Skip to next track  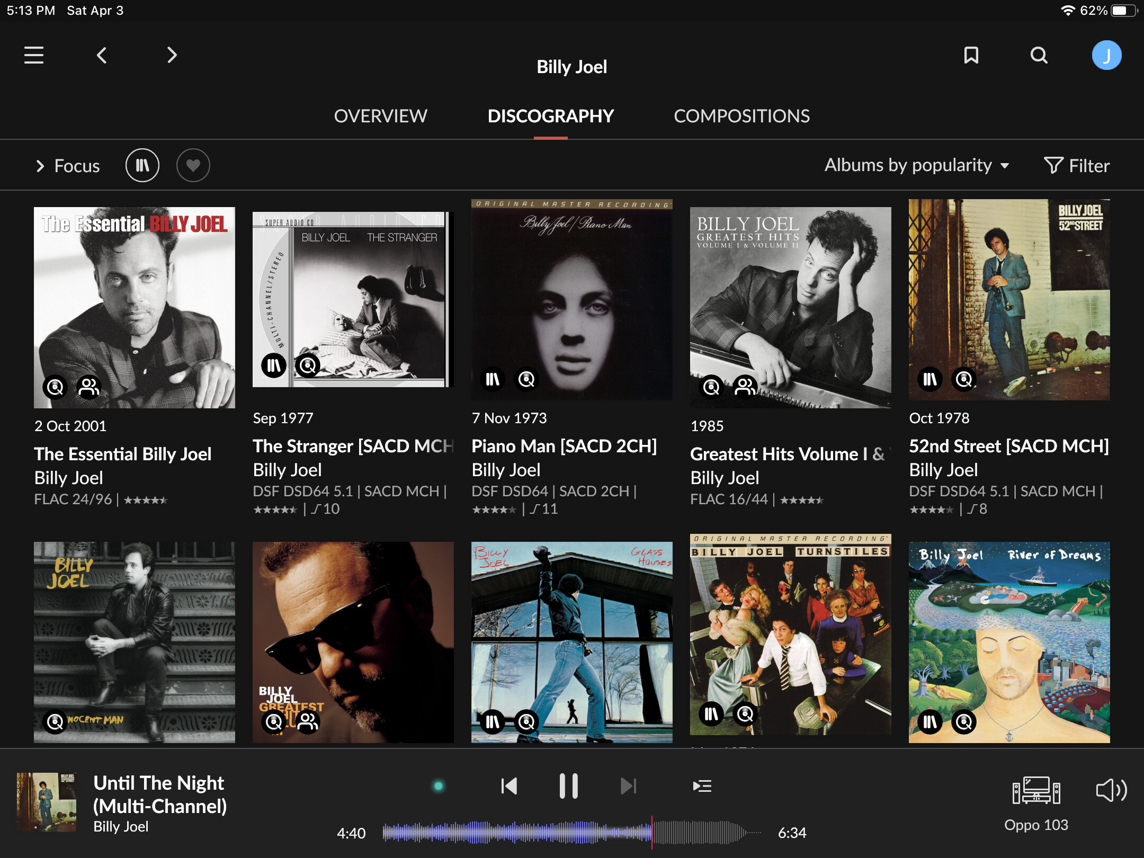pos(628,786)
